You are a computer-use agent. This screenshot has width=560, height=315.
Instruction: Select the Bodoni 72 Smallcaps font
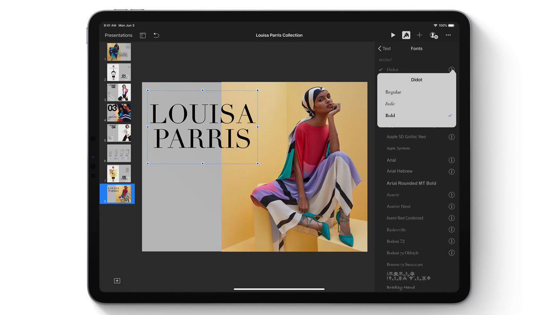[405, 265]
